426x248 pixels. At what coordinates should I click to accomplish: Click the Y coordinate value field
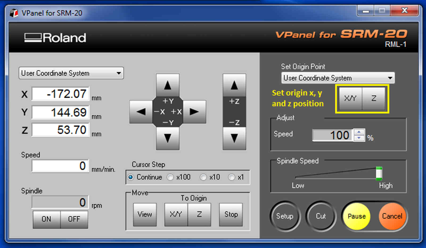click(x=60, y=112)
